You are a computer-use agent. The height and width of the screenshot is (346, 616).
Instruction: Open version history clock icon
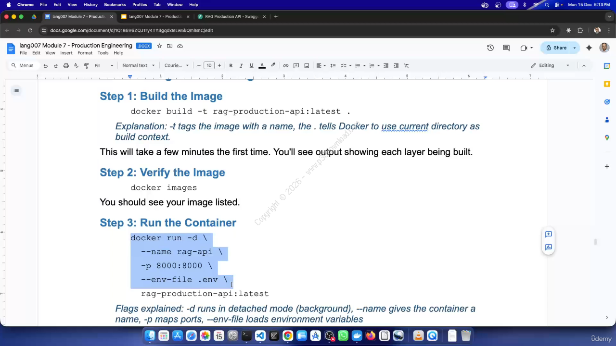490,48
